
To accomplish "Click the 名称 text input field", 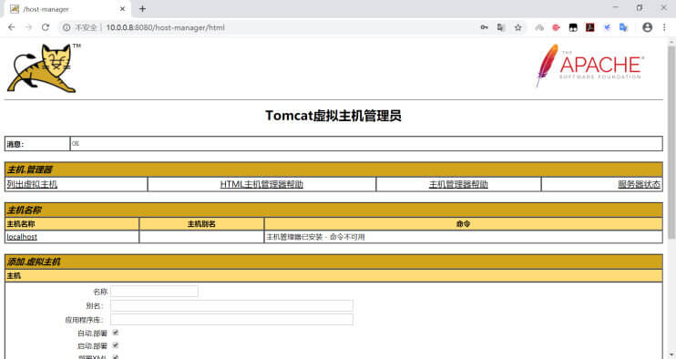I will [x=154, y=292].
